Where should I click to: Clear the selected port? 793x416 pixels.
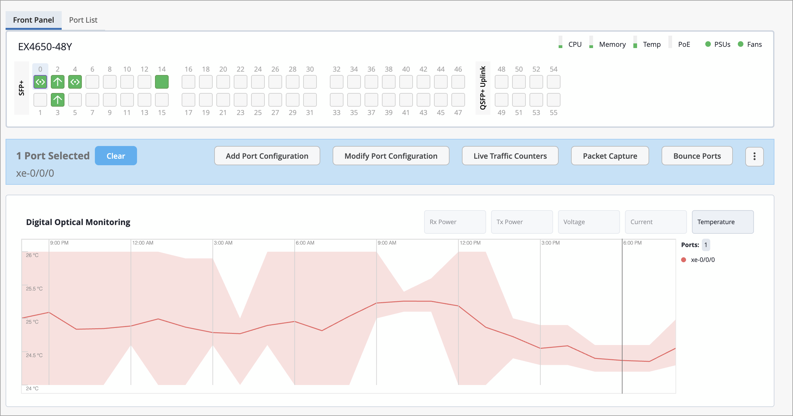coord(116,156)
